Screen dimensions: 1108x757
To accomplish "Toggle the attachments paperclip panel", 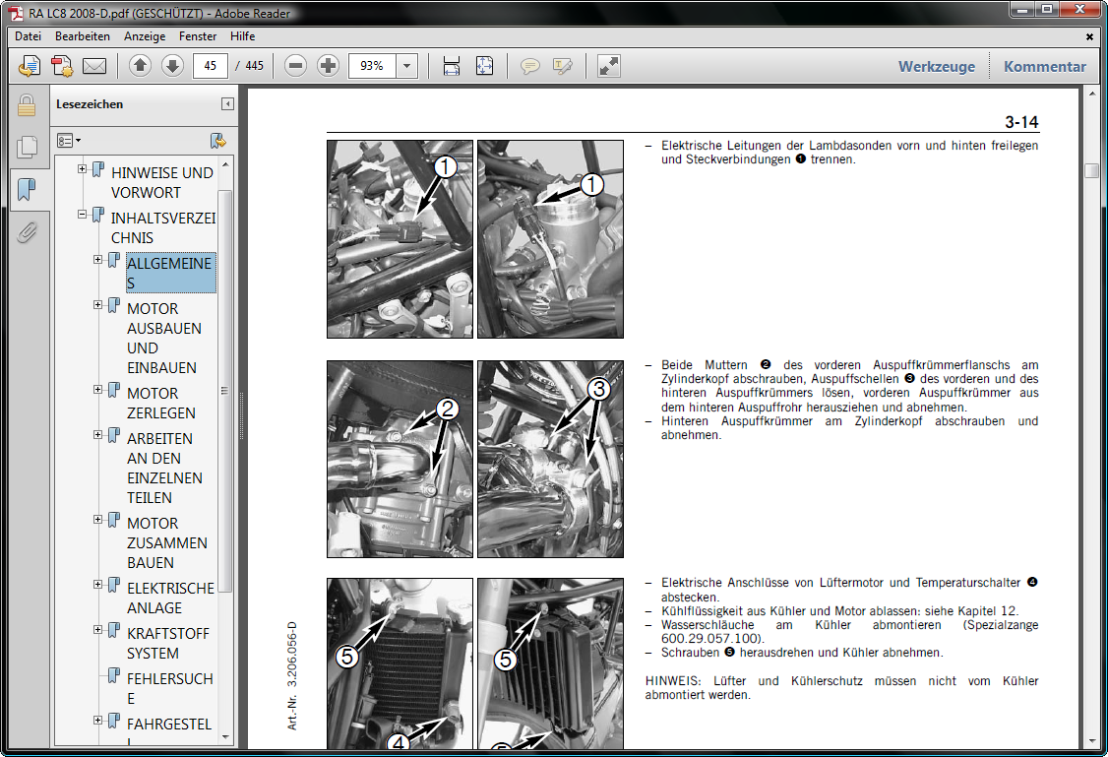I will tap(27, 232).
